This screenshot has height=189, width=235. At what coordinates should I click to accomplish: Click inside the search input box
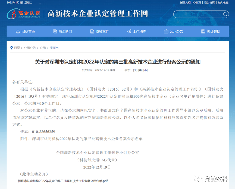tap(198, 14)
